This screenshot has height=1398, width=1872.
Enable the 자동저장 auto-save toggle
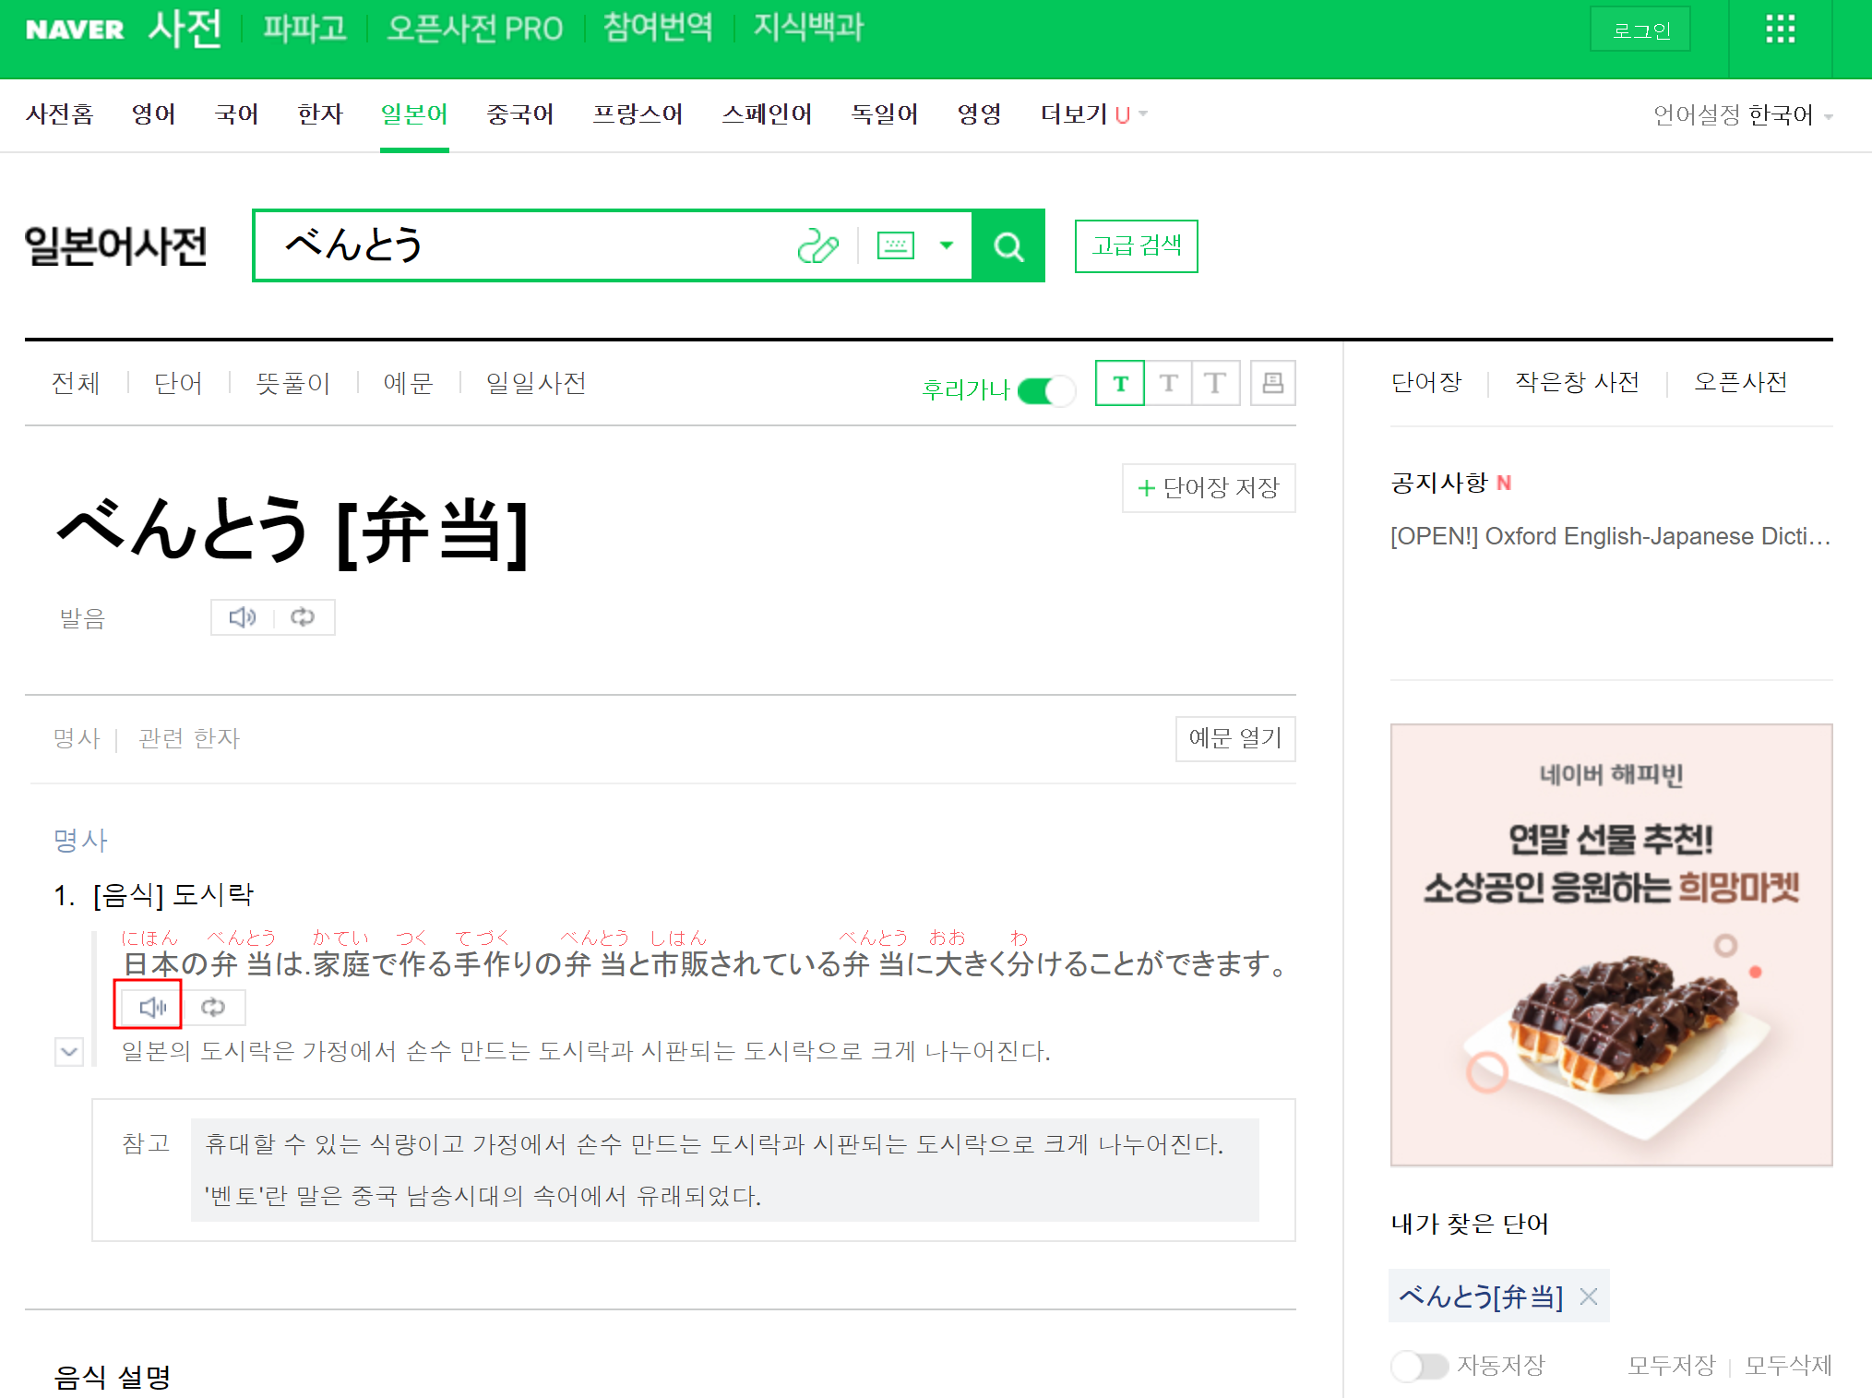1419,1366
